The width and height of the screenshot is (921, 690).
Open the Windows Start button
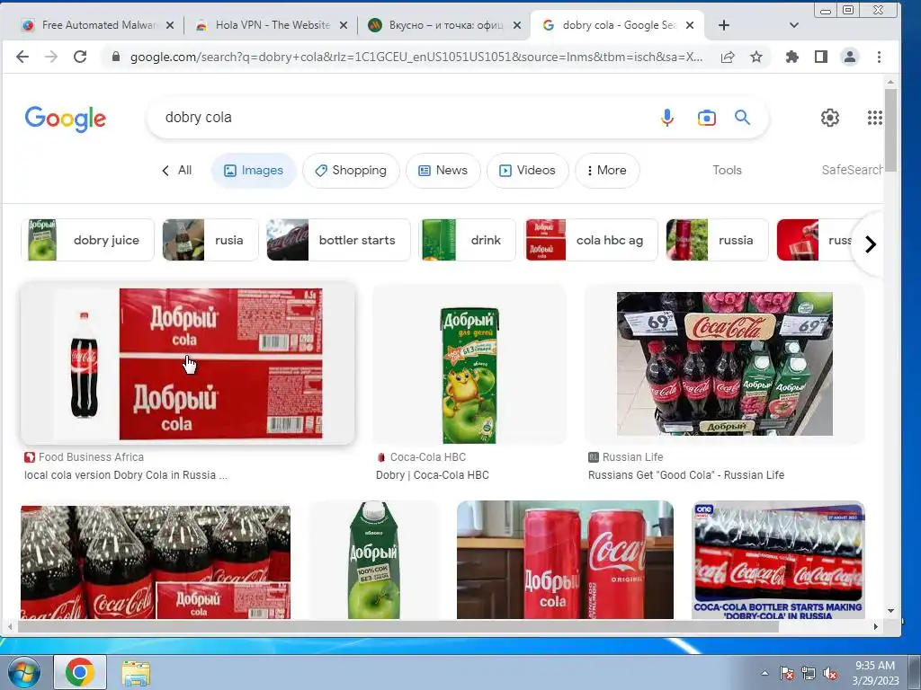22,672
